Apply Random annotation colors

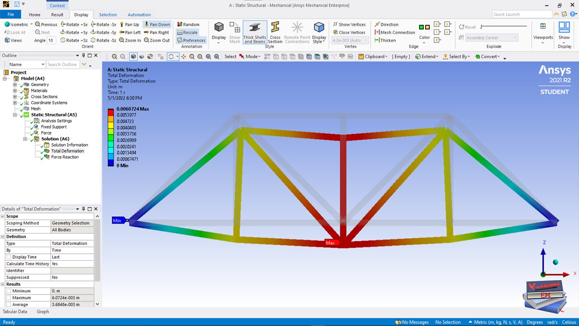tap(188, 24)
